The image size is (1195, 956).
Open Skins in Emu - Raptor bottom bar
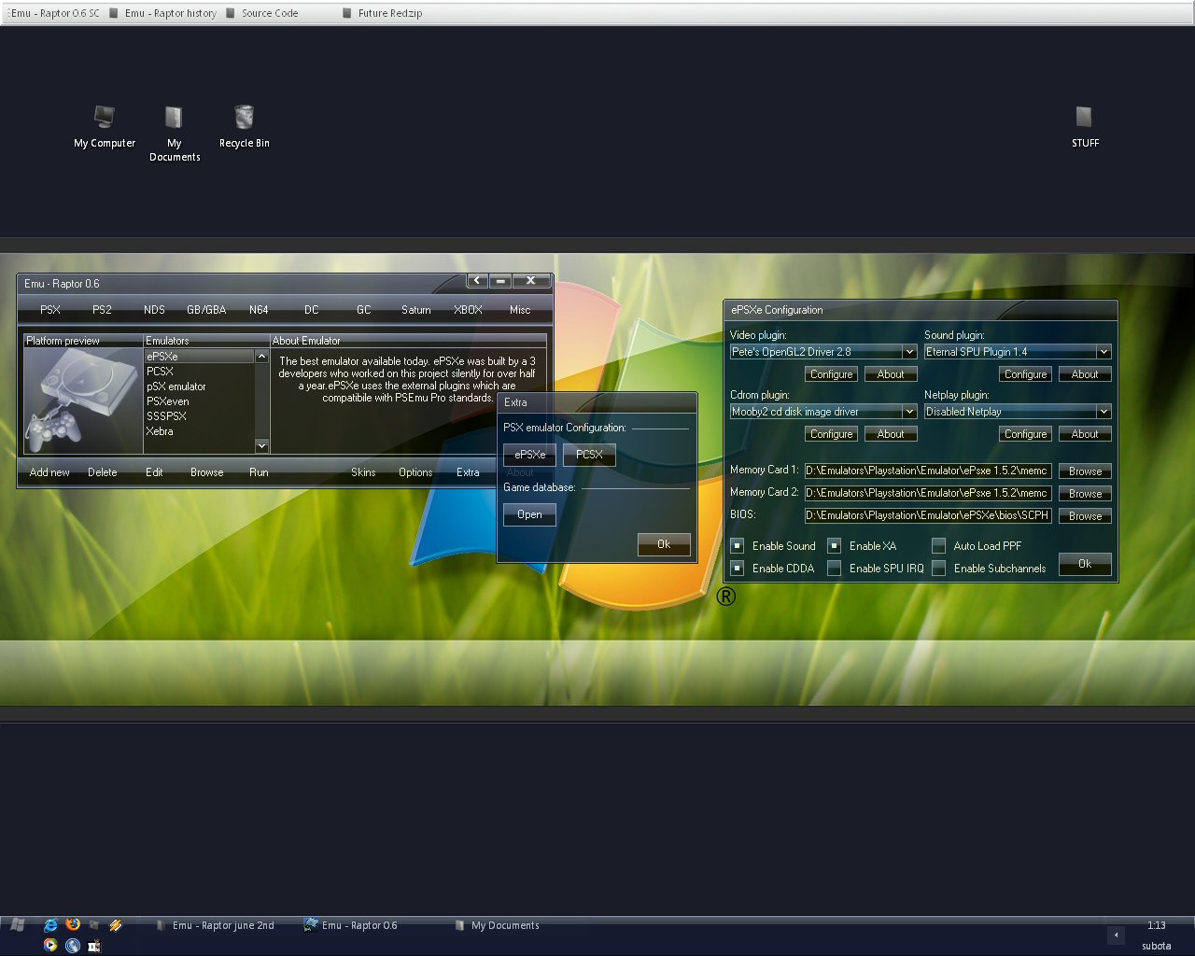tap(363, 472)
